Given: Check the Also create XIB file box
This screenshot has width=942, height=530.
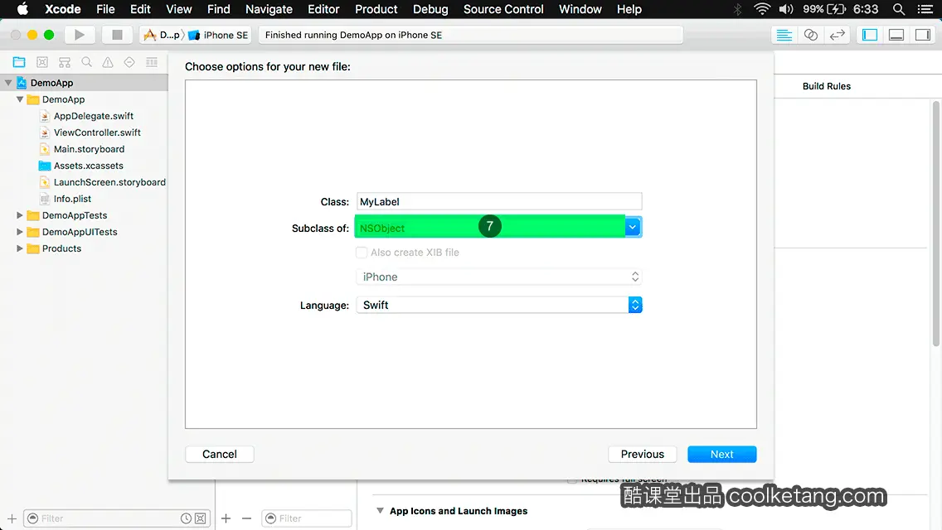Looking at the screenshot, I should tap(361, 252).
